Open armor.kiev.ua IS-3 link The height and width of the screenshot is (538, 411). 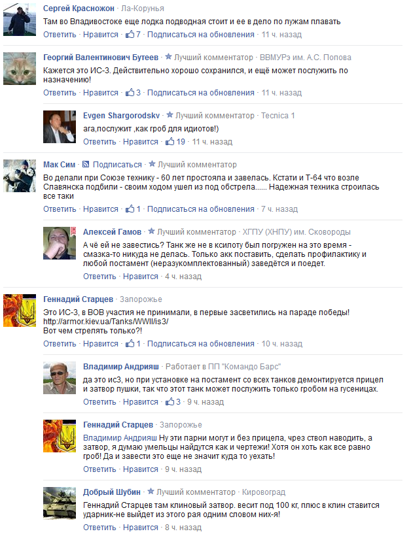tap(106, 322)
